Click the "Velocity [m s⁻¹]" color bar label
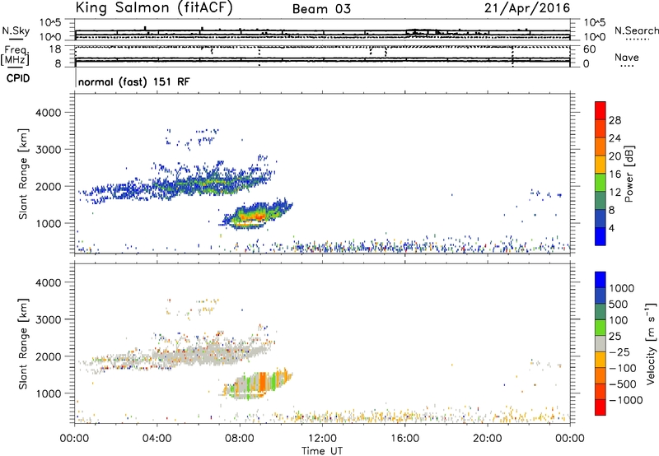This screenshot has height=456, width=659. pos(651,343)
